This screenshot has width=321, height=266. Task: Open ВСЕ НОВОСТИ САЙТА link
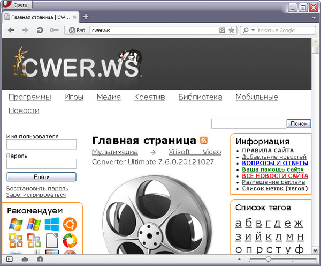point(275,176)
